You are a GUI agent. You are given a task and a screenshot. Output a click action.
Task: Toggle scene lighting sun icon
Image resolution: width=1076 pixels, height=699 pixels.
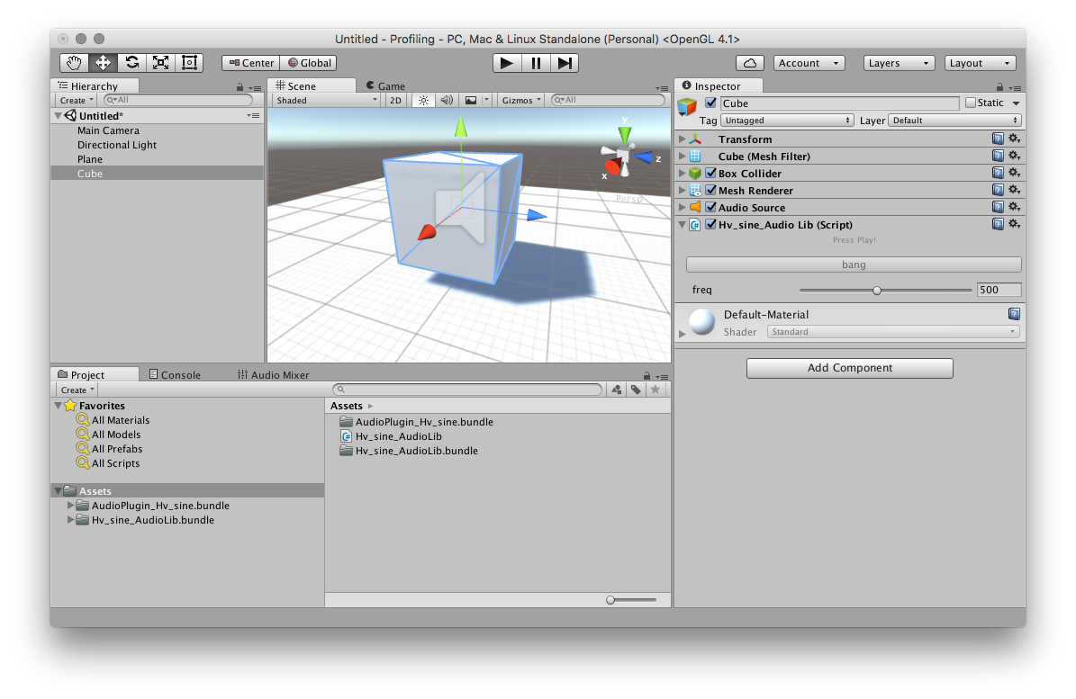[x=424, y=100]
